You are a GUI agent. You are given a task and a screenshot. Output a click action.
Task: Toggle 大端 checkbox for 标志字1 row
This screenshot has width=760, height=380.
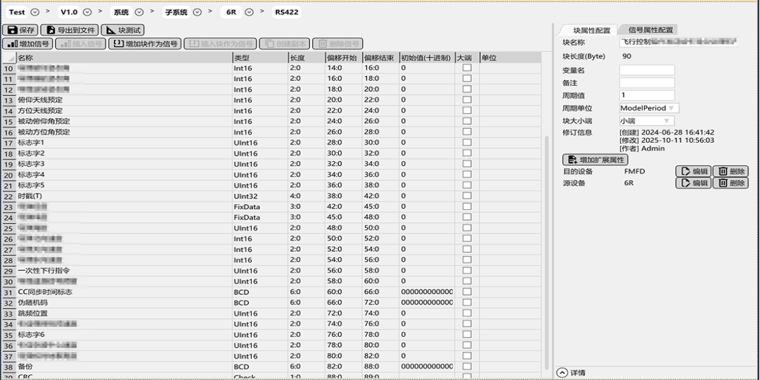click(x=467, y=143)
